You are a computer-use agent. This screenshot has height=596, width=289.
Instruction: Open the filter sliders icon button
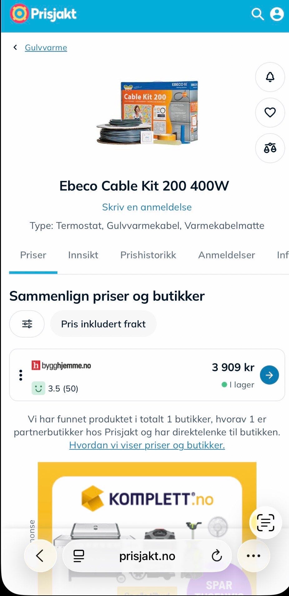27,324
